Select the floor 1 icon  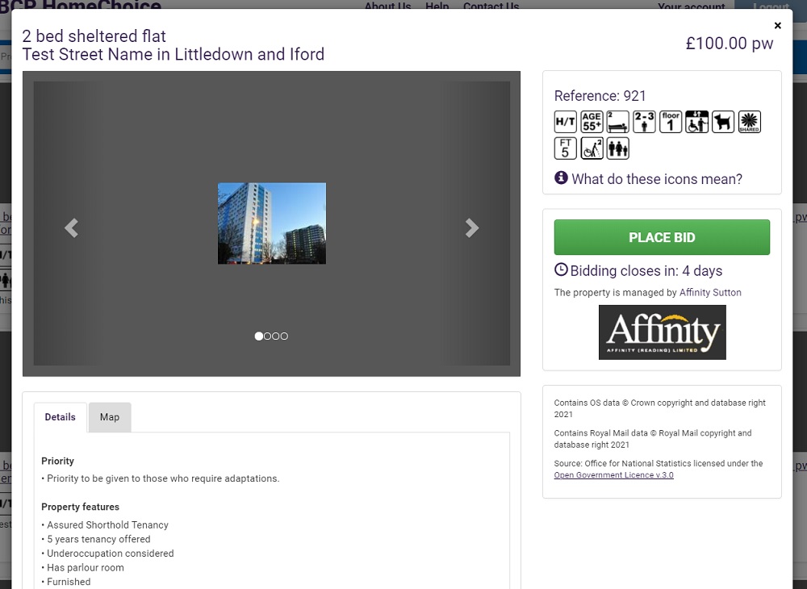point(670,121)
